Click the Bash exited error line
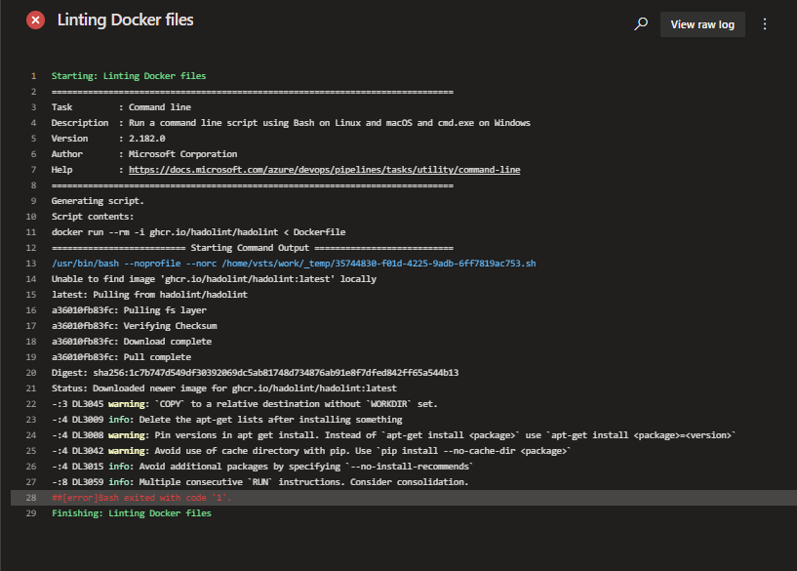The image size is (797, 571). tap(142, 498)
